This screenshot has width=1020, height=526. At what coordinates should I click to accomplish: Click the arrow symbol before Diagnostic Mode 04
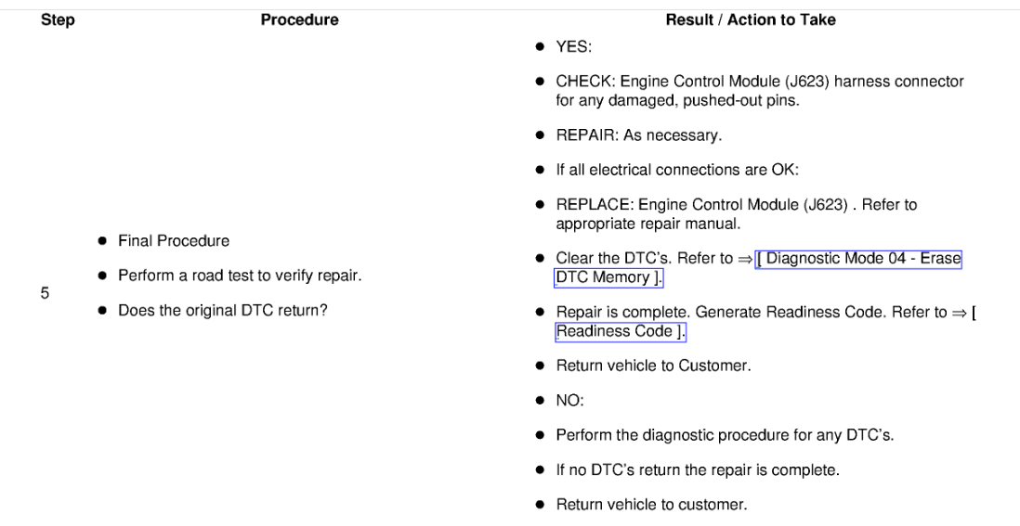744,259
